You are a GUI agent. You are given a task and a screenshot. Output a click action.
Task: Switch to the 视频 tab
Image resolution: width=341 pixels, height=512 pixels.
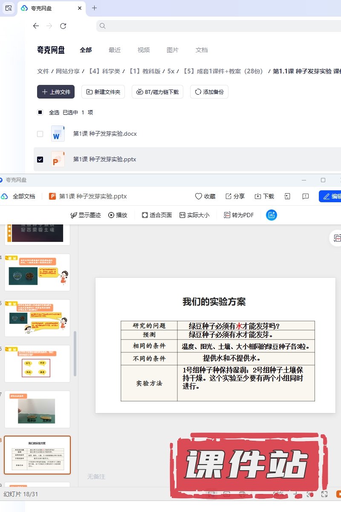pyautogui.click(x=144, y=50)
